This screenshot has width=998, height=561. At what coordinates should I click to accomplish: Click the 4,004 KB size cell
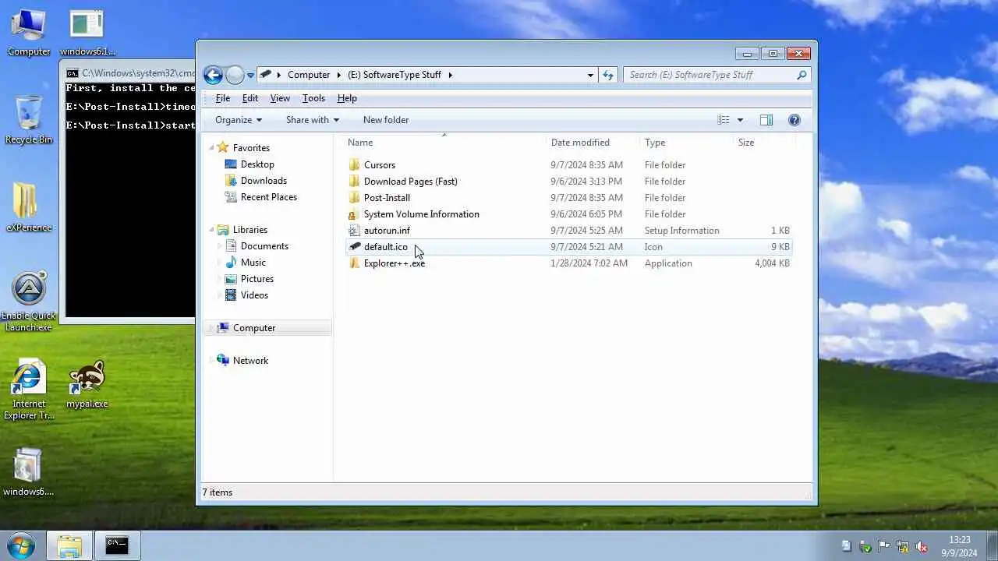[772, 263]
